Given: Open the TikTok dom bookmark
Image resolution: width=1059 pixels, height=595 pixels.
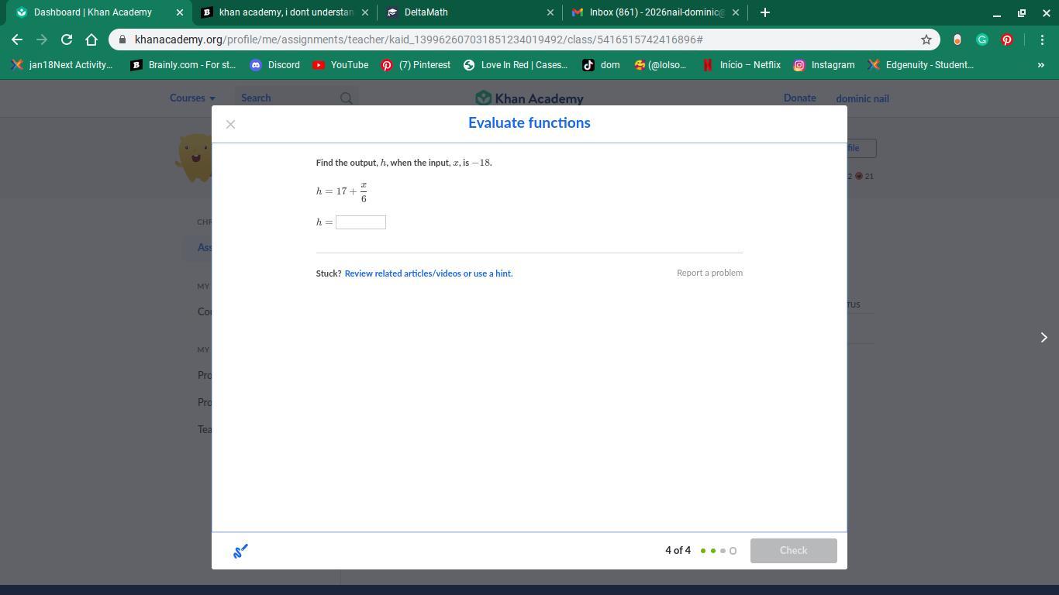Looking at the screenshot, I should (602, 65).
